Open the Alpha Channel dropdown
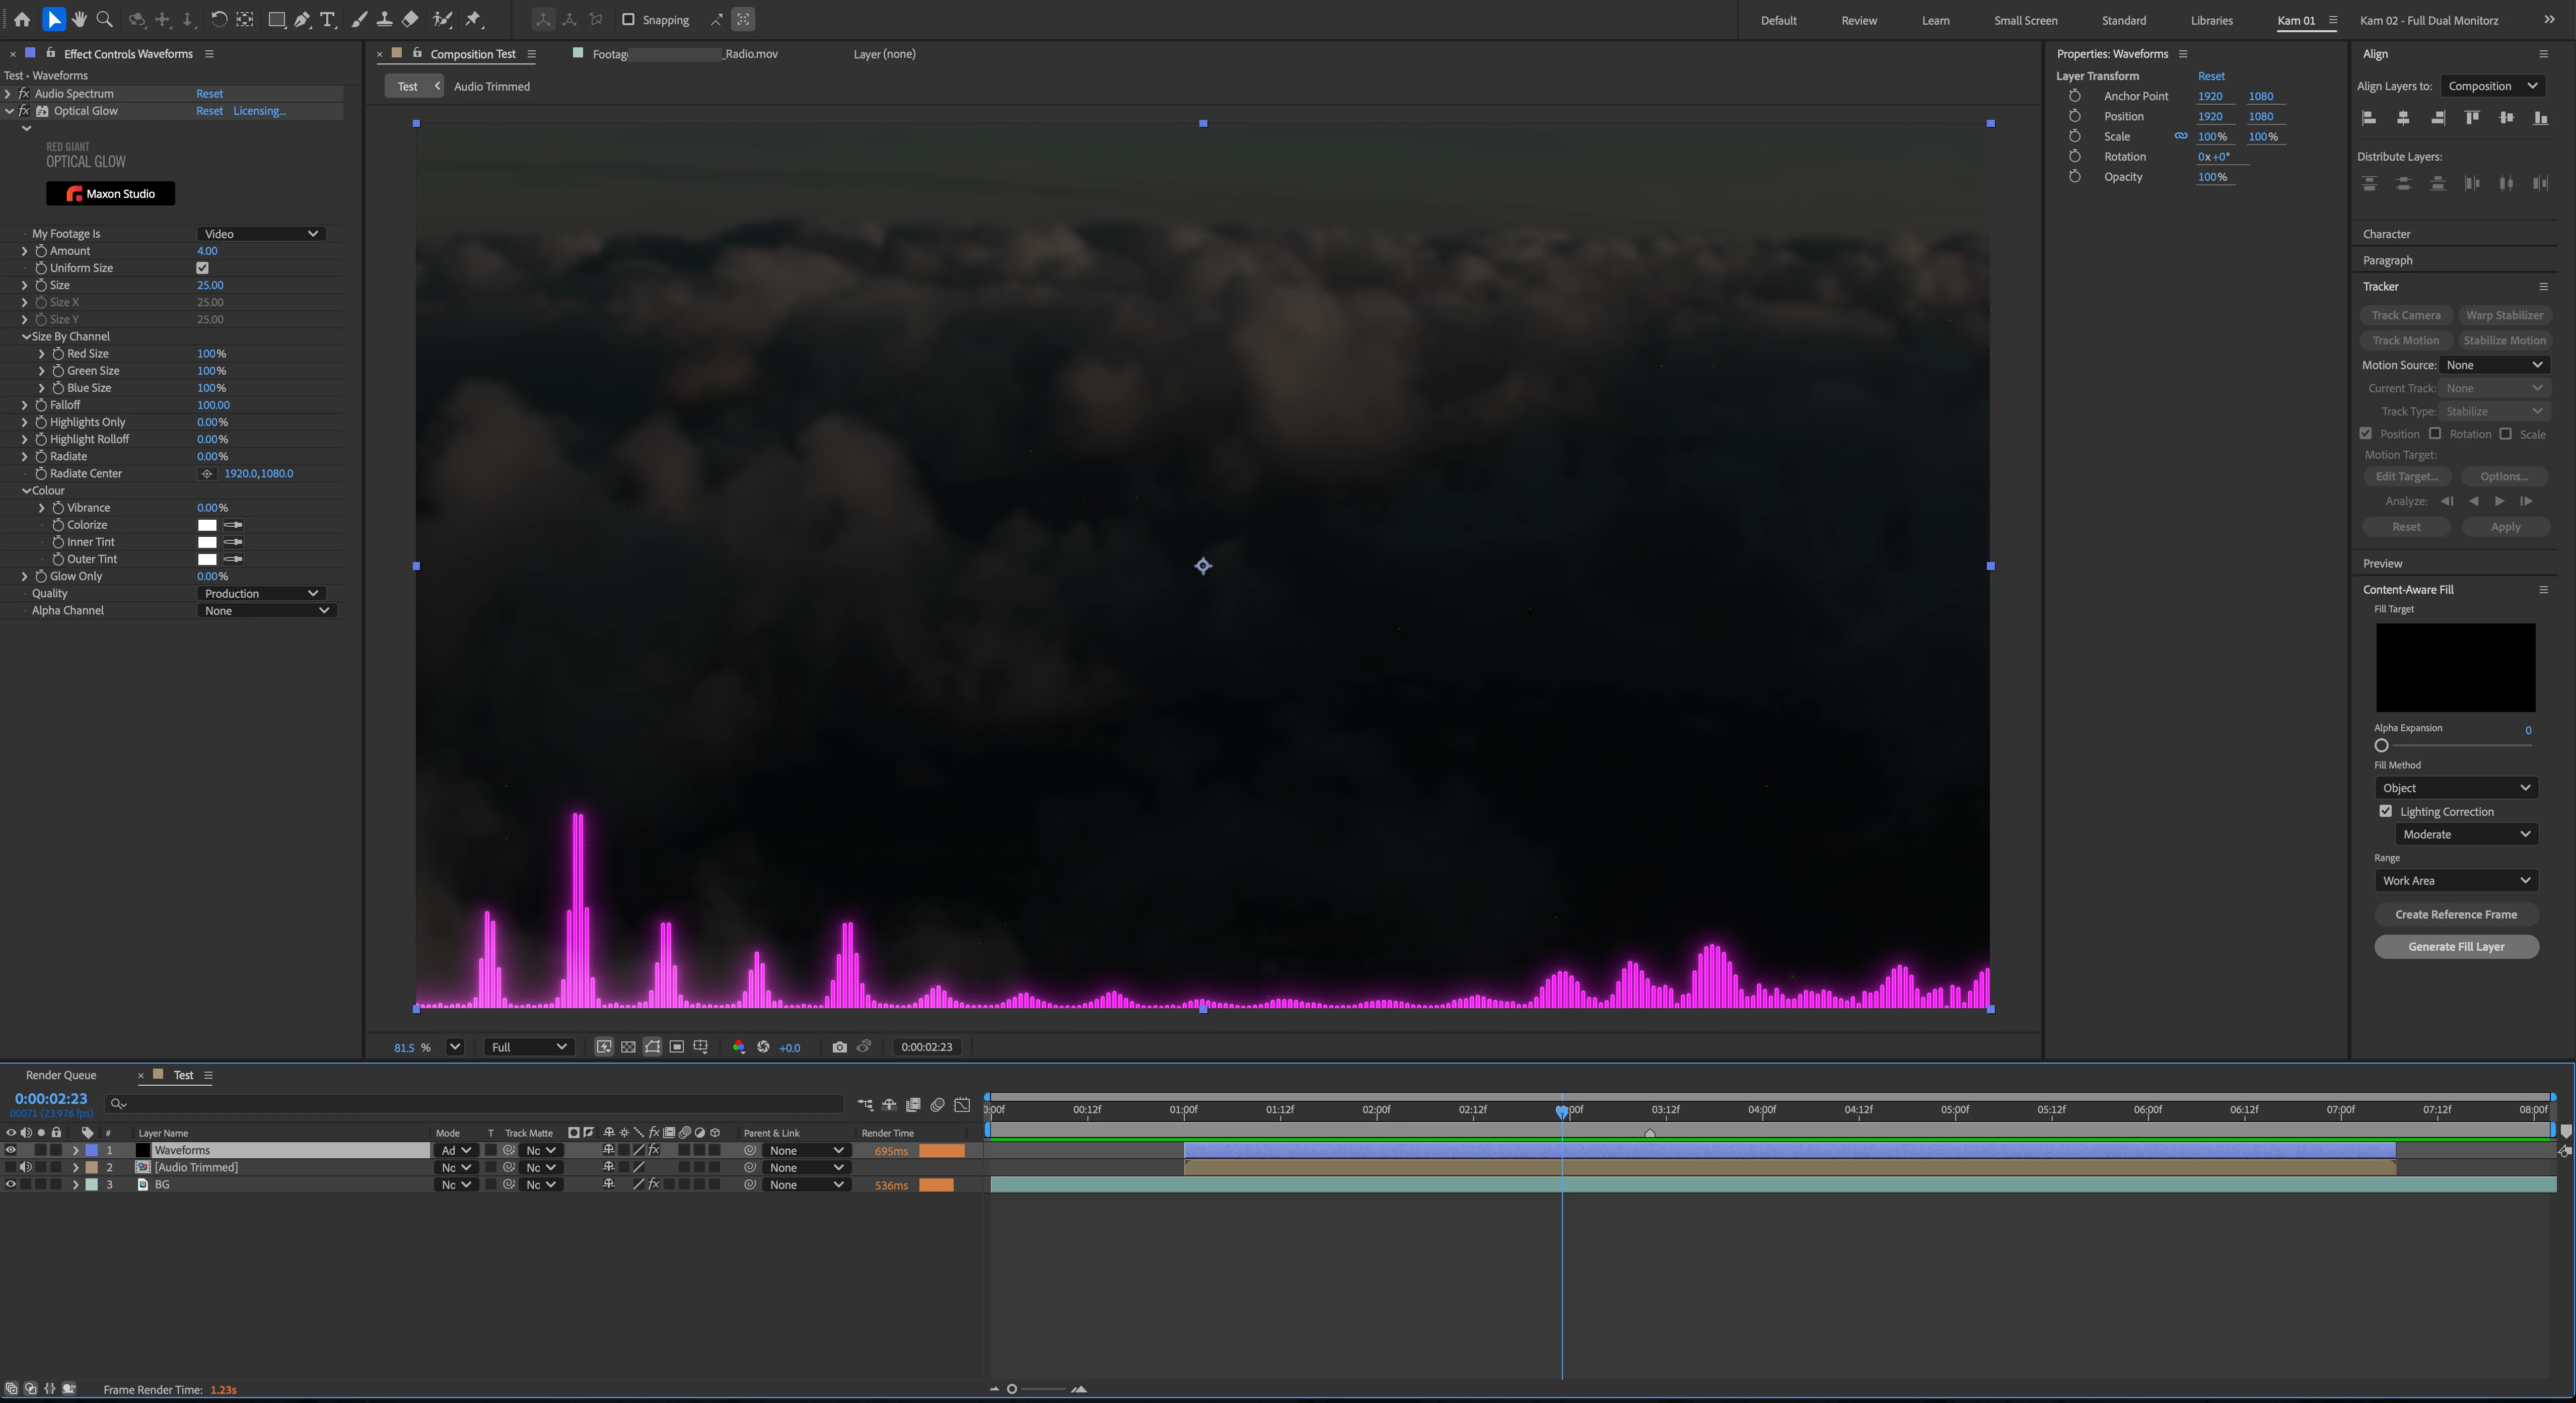The height and width of the screenshot is (1403, 2576). pos(266,610)
